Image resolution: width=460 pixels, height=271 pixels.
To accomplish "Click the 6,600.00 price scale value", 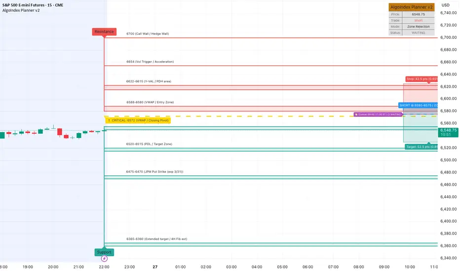I will coord(449,99).
